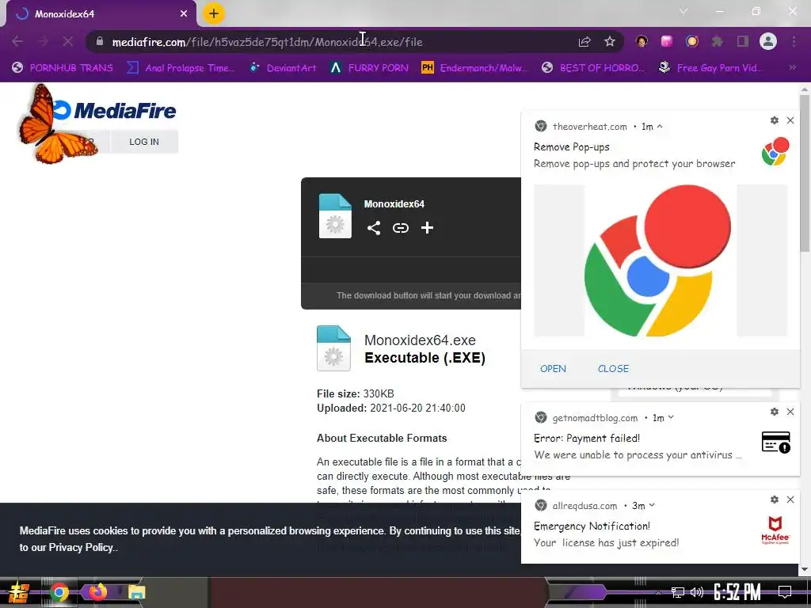Click the large Chrome logo notification image
Viewport: 811px width, 608px height.
coord(661,260)
